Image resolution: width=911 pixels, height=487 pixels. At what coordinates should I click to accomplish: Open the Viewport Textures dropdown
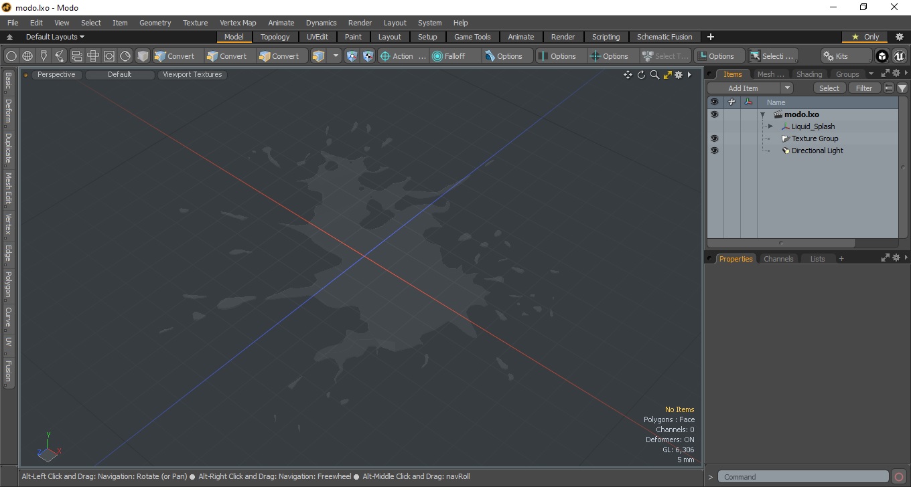tap(192, 75)
